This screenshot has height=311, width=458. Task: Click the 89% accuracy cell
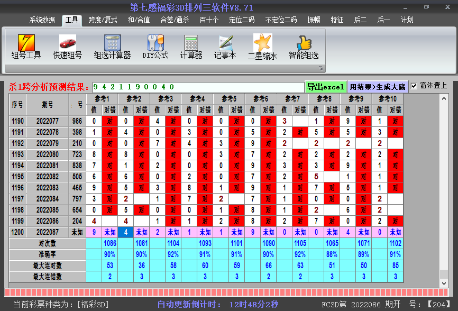click(x=364, y=254)
